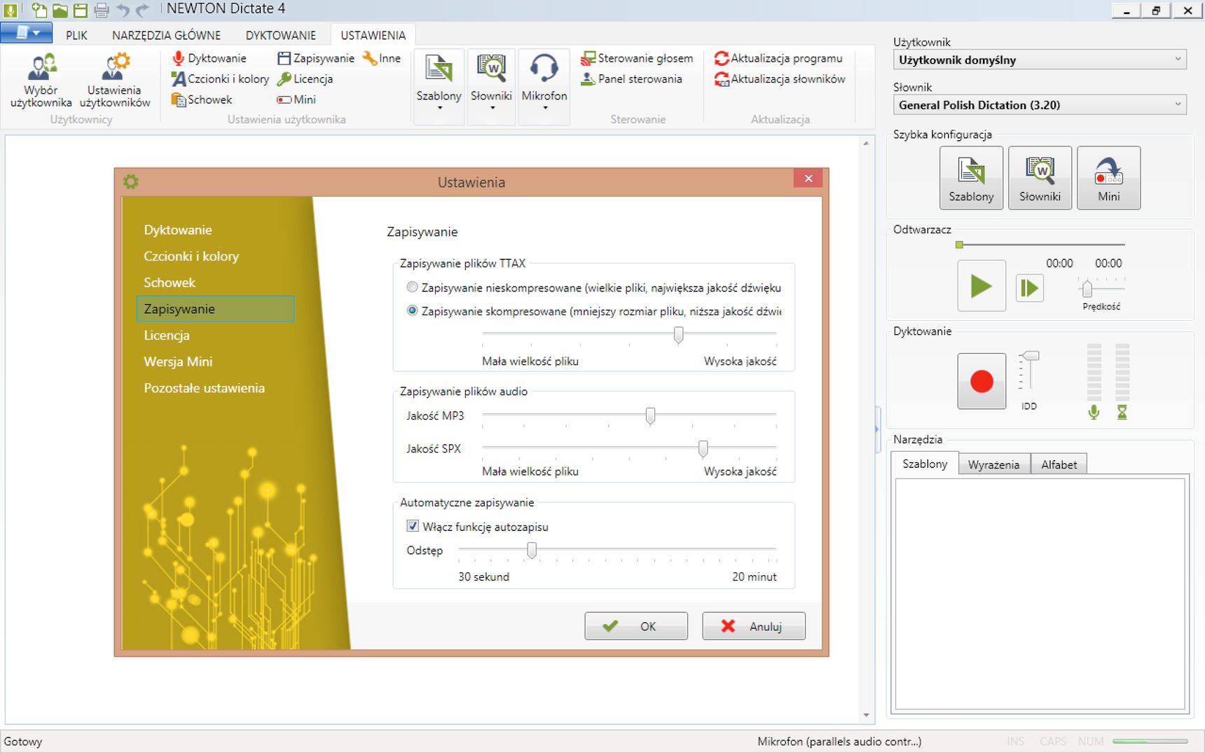Confirm settings with OK button
The height and width of the screenshot is (753, 1205).
coord(636,626)
